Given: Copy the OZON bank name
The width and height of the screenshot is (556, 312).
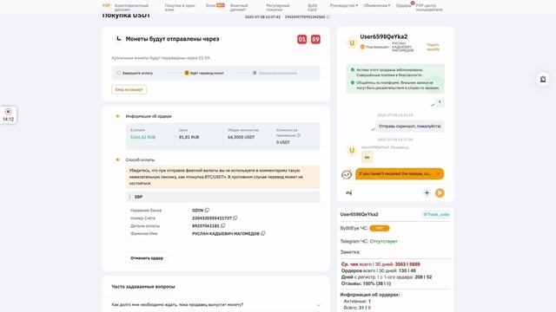Looking at the screenshot, I should point(207,210).
